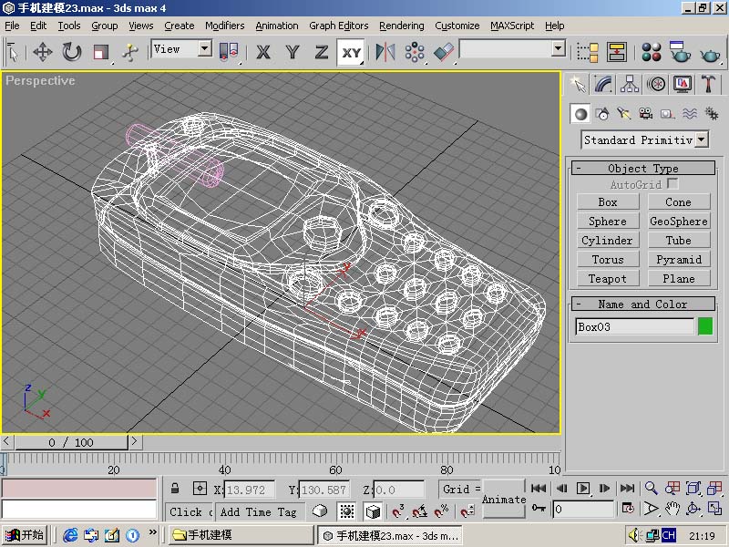The height and width of the screenshot is (547, 729).
Task: Collapse the Name and Color rollout
Action: (643, 304)
